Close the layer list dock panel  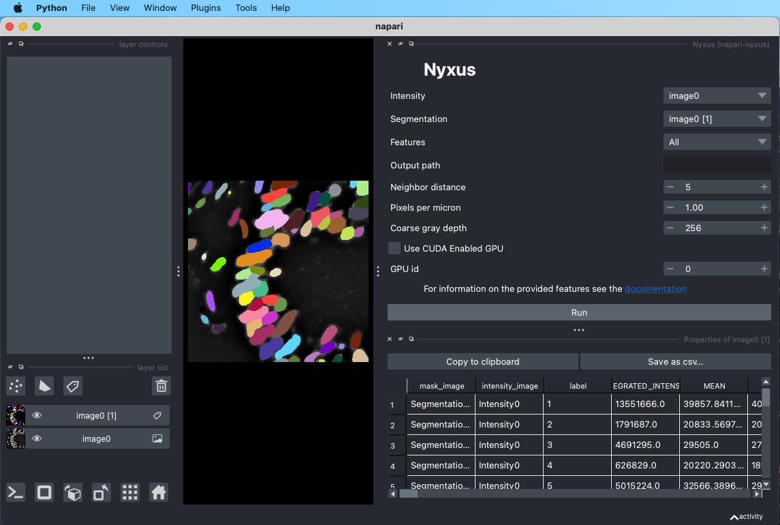[10, 367]
